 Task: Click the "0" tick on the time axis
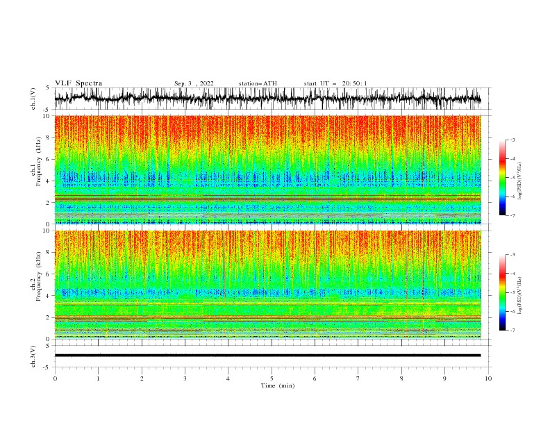point(55,378)
